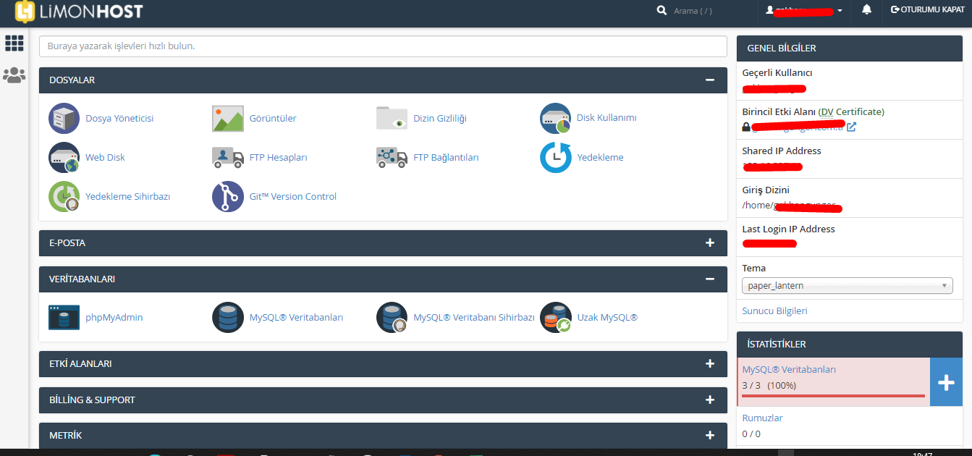Click the İSTATİSTİKLER panel header
Viewport: 972px width, 456px height.
tap(850, 344)
